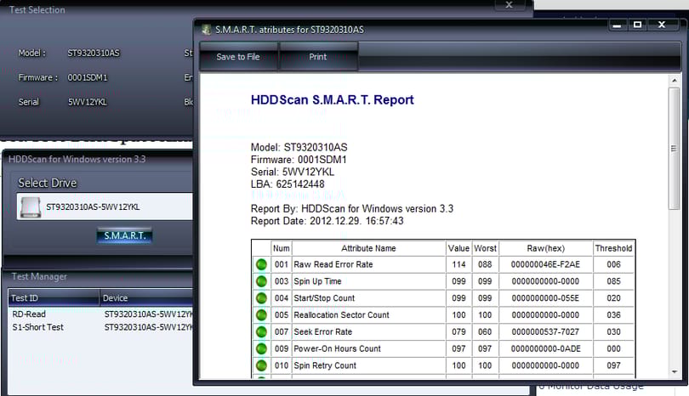Select the RD-Read test row
The image size is (689, 396).
101,314
